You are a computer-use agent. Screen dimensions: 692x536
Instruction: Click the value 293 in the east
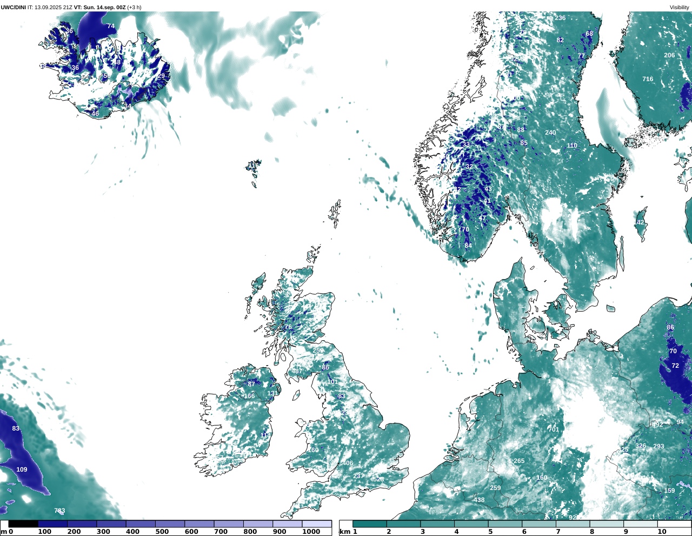[658, 446]
